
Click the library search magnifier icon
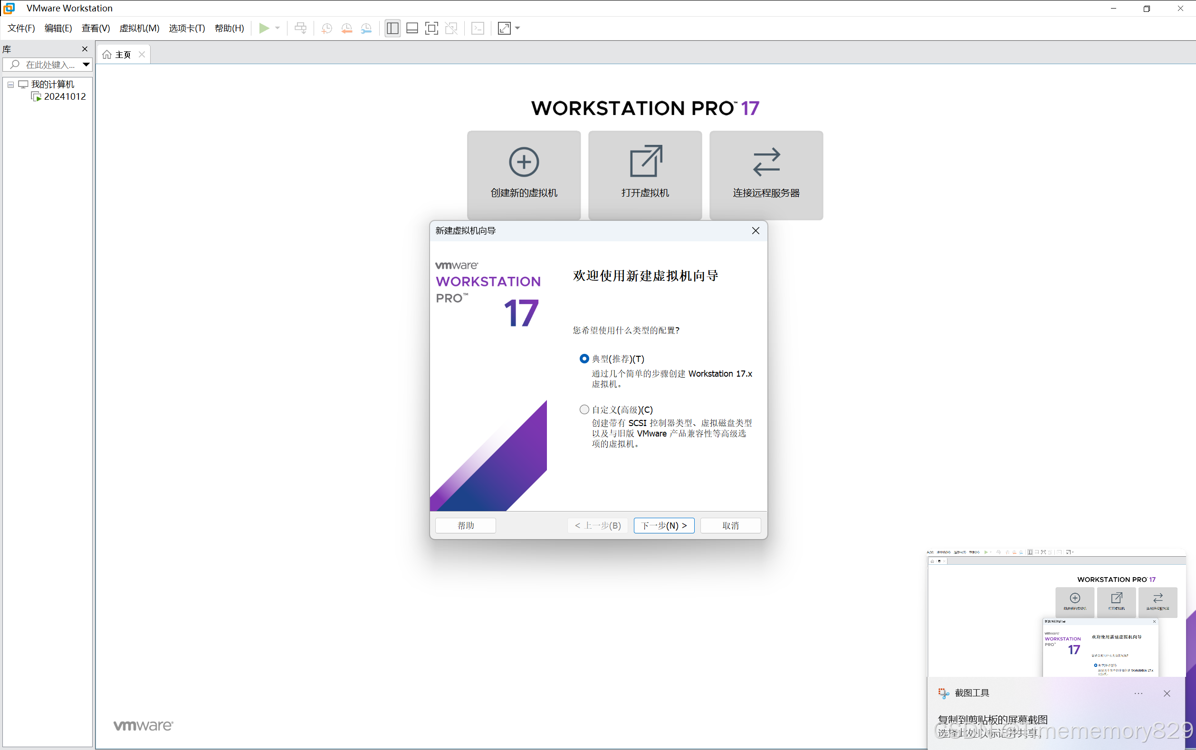click(x=15, y=65)
